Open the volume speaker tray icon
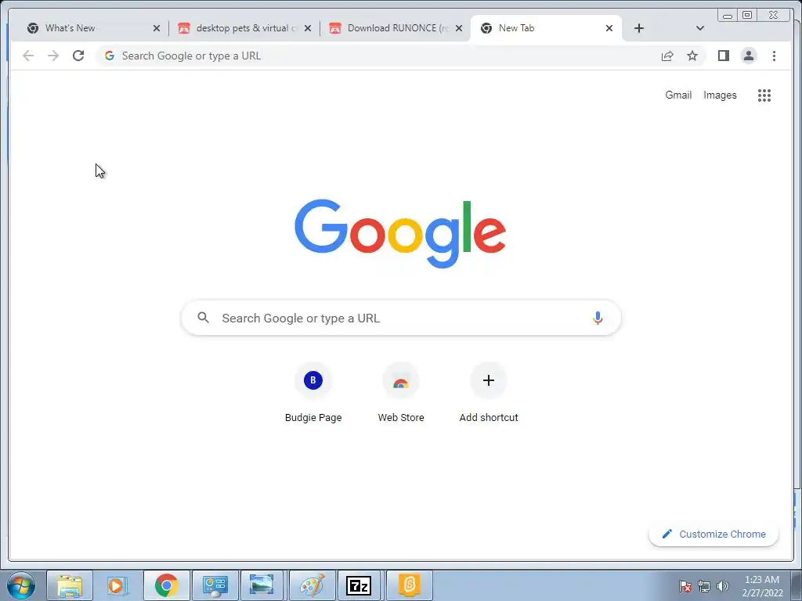 [x=723, y=586]
